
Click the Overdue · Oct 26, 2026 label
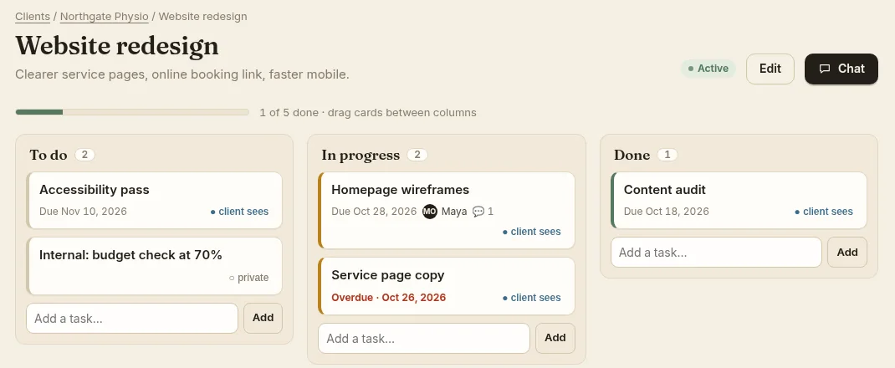(x=389, y=298)
